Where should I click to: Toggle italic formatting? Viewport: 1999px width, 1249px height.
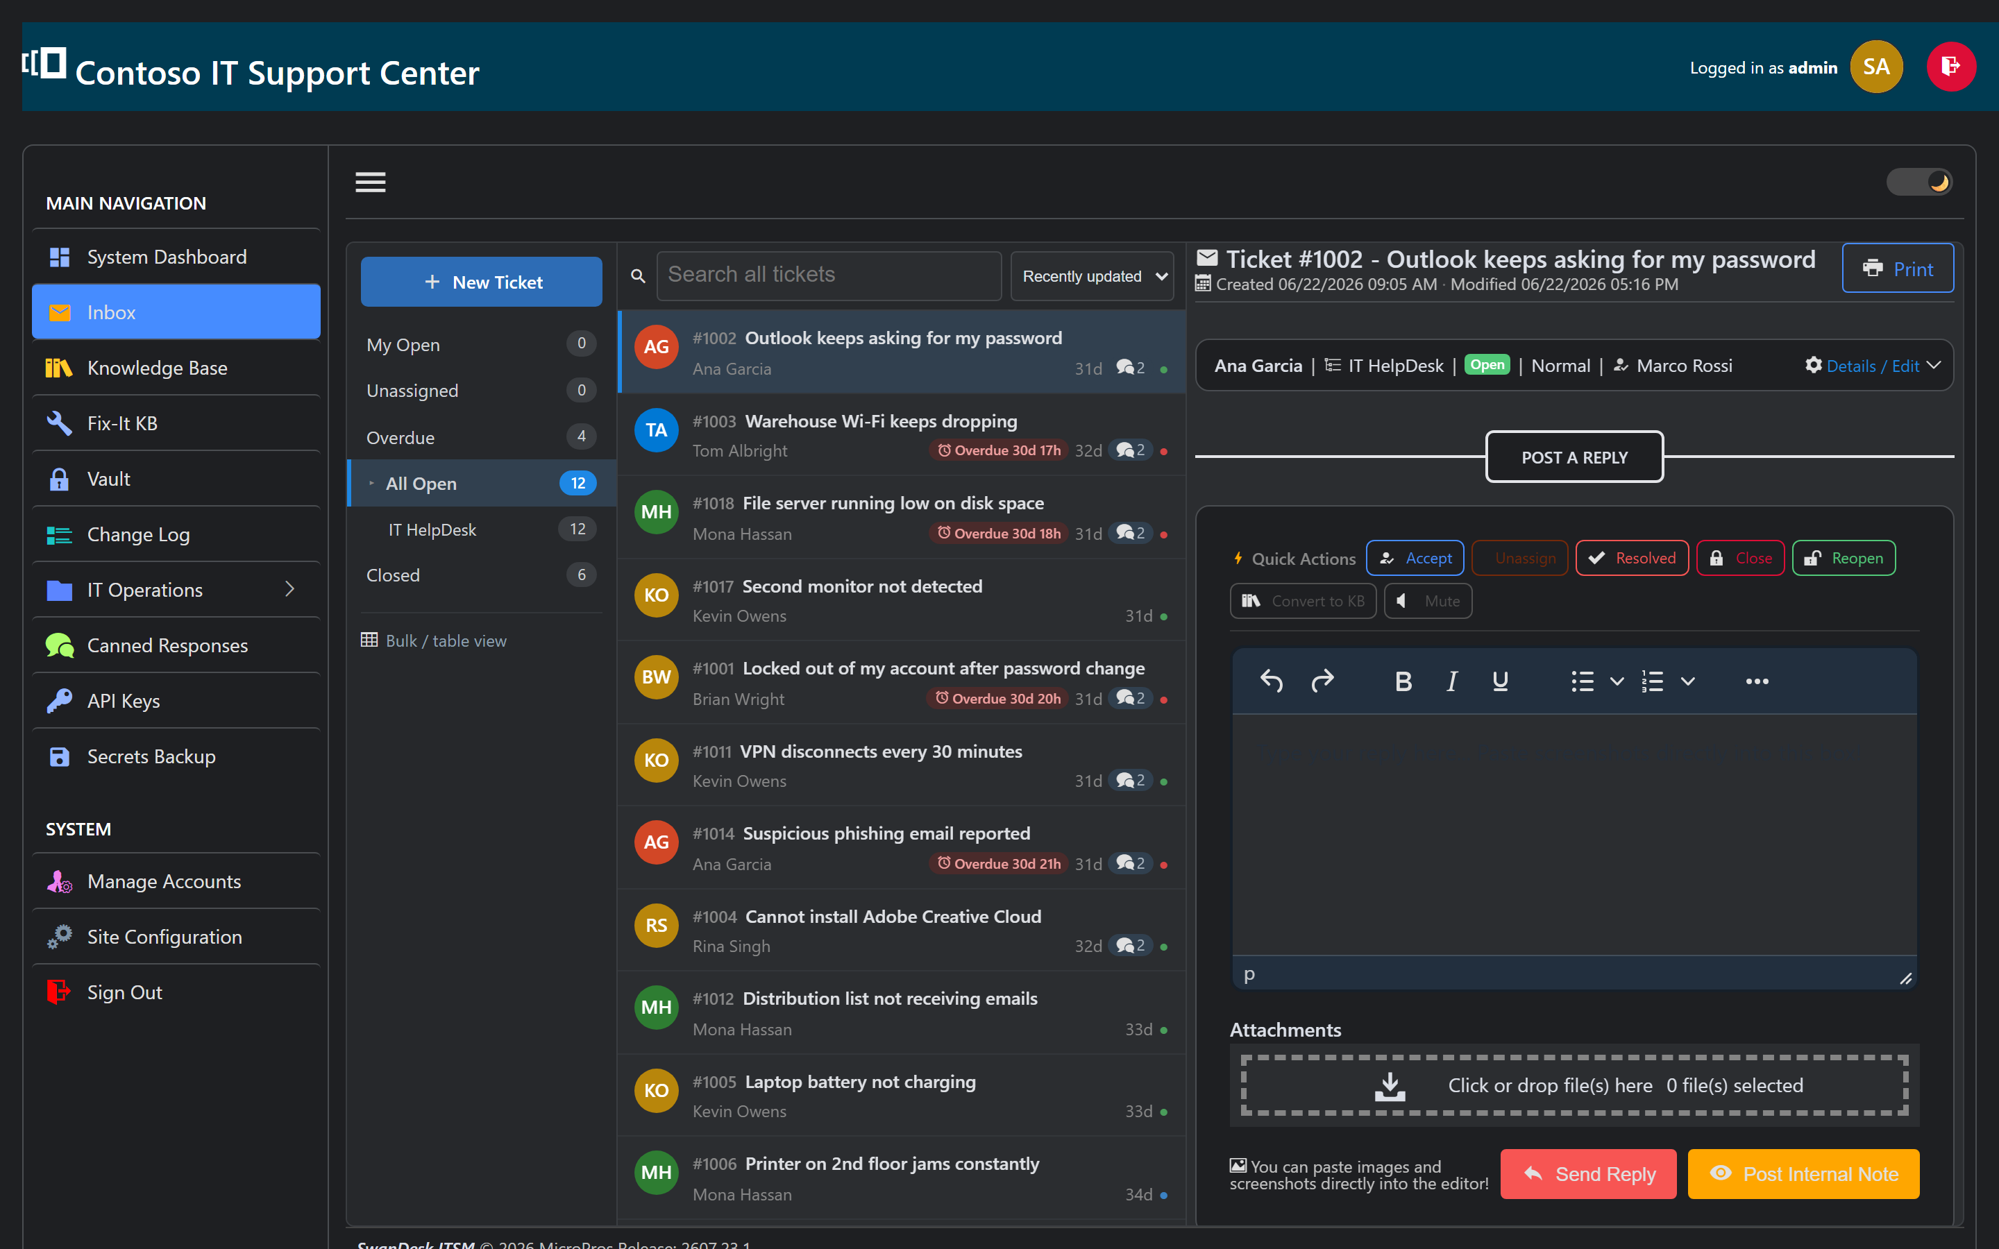1451,681
